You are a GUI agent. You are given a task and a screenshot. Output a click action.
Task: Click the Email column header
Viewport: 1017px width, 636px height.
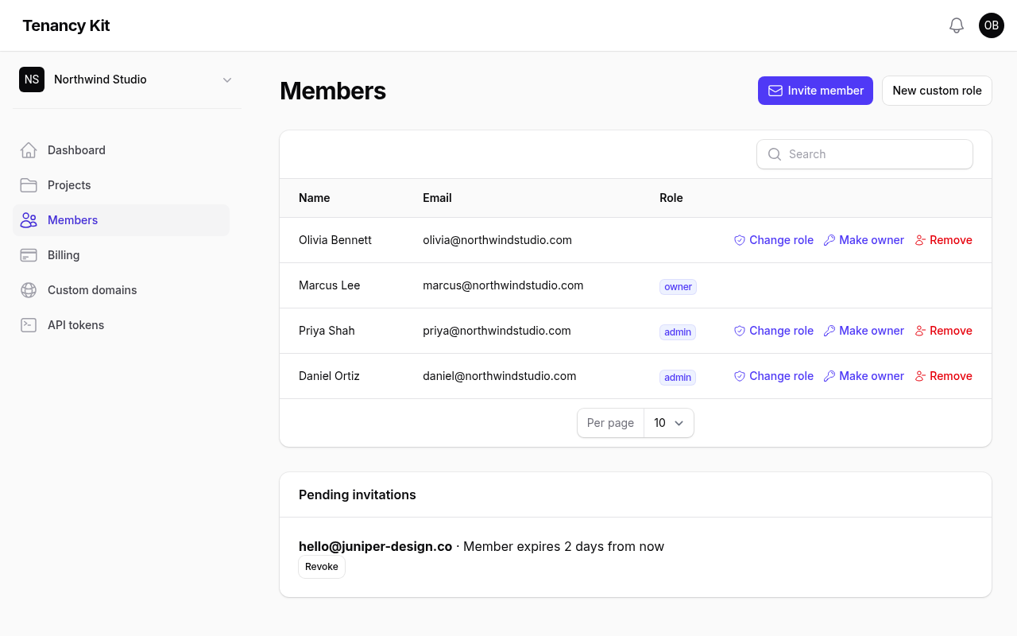click(x=437, y=198)
